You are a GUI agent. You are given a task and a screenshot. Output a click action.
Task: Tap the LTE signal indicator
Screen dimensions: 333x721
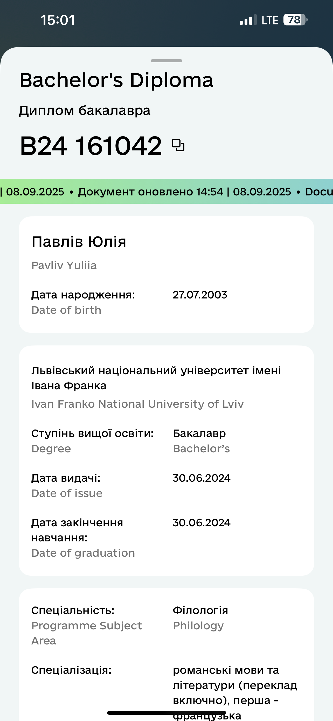(x=269, y=21)
